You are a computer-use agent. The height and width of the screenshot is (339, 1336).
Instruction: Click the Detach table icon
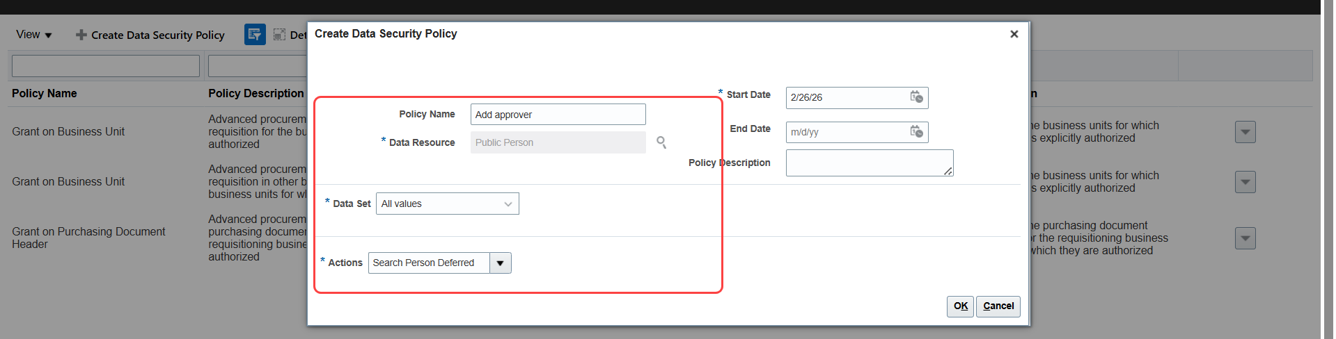point(279,35)
